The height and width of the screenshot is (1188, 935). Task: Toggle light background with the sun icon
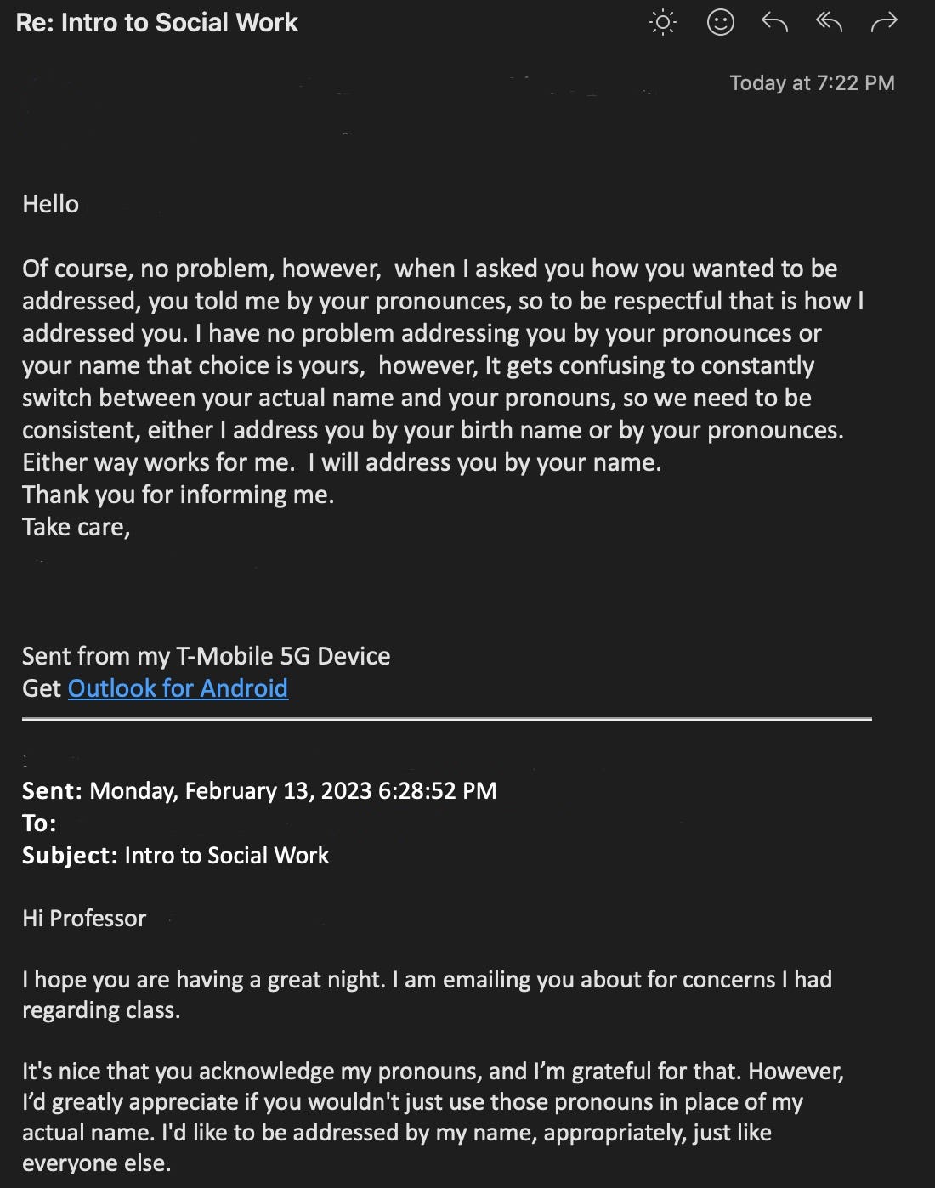(662, 23)
